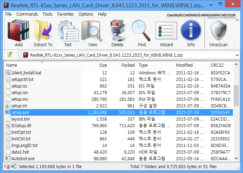Click the Delete recycle bin icon

point(117,30)
